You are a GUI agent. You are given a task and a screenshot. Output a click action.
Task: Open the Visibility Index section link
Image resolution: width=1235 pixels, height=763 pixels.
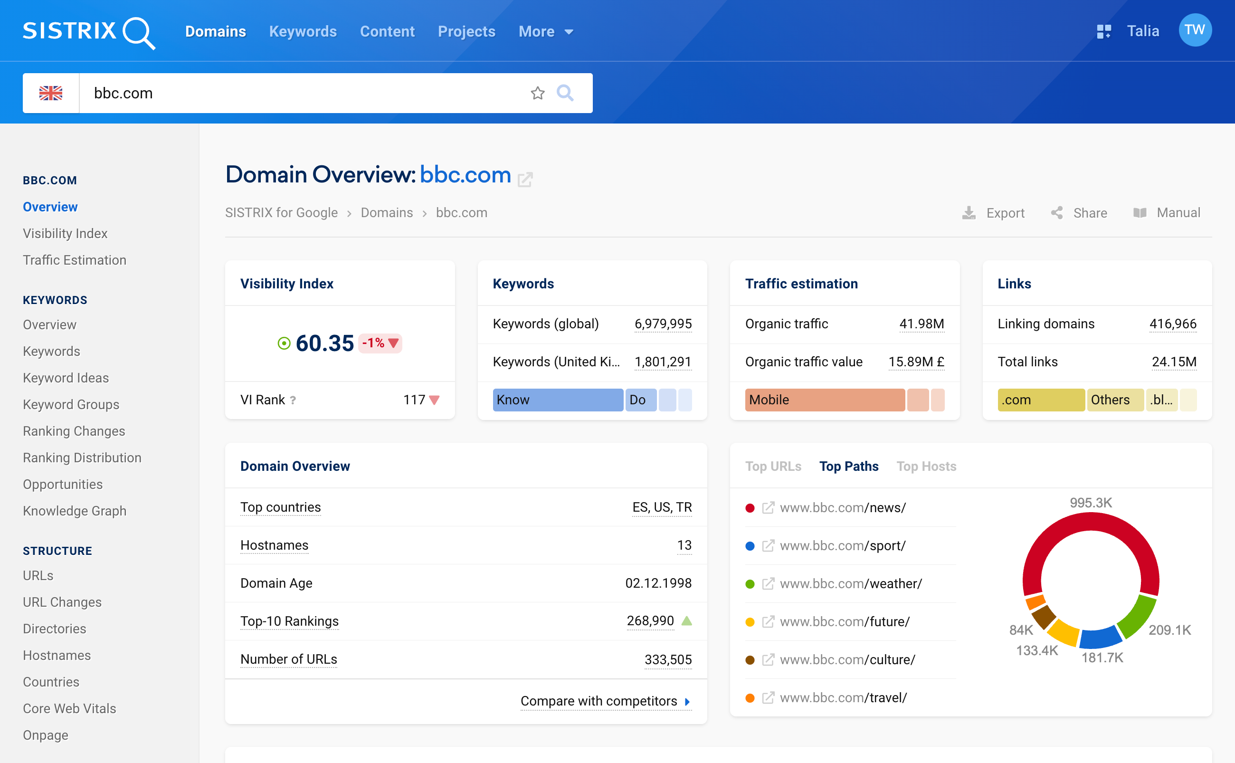(65, 234)
